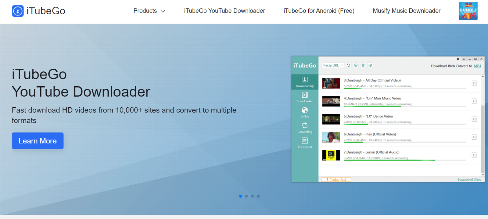Screen dimensions: 488x219
Task: Open the Paste URL dropdown arrow
Action: coord(342,65)
